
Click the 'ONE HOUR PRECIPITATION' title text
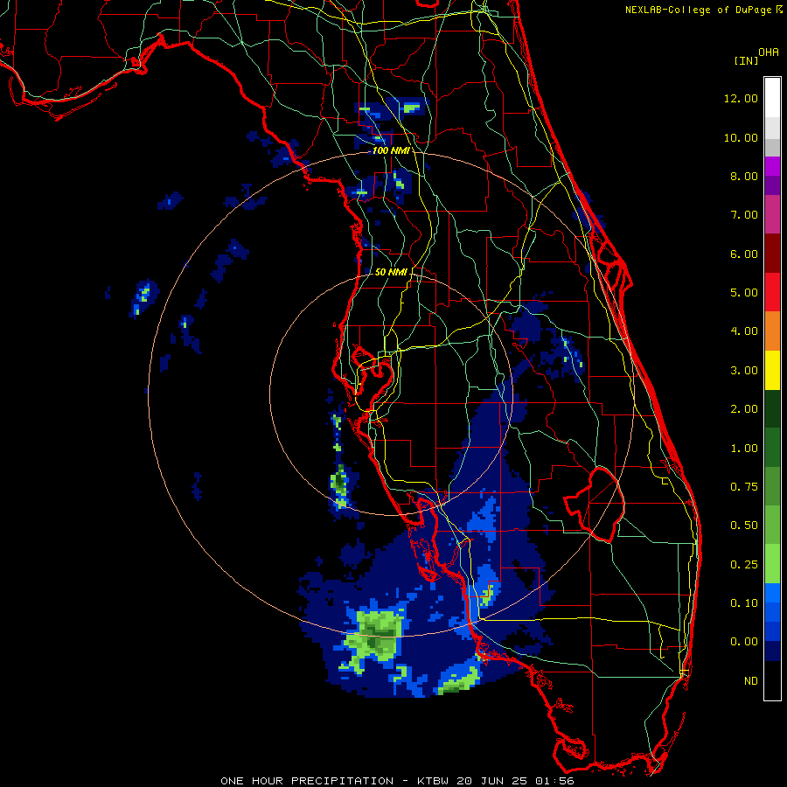point(307,781)
